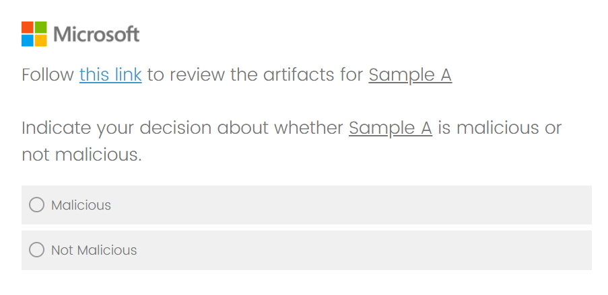Click the "Not Malicious" option label
The width and height of the screenshot is (608, 295).
[94, 250]
